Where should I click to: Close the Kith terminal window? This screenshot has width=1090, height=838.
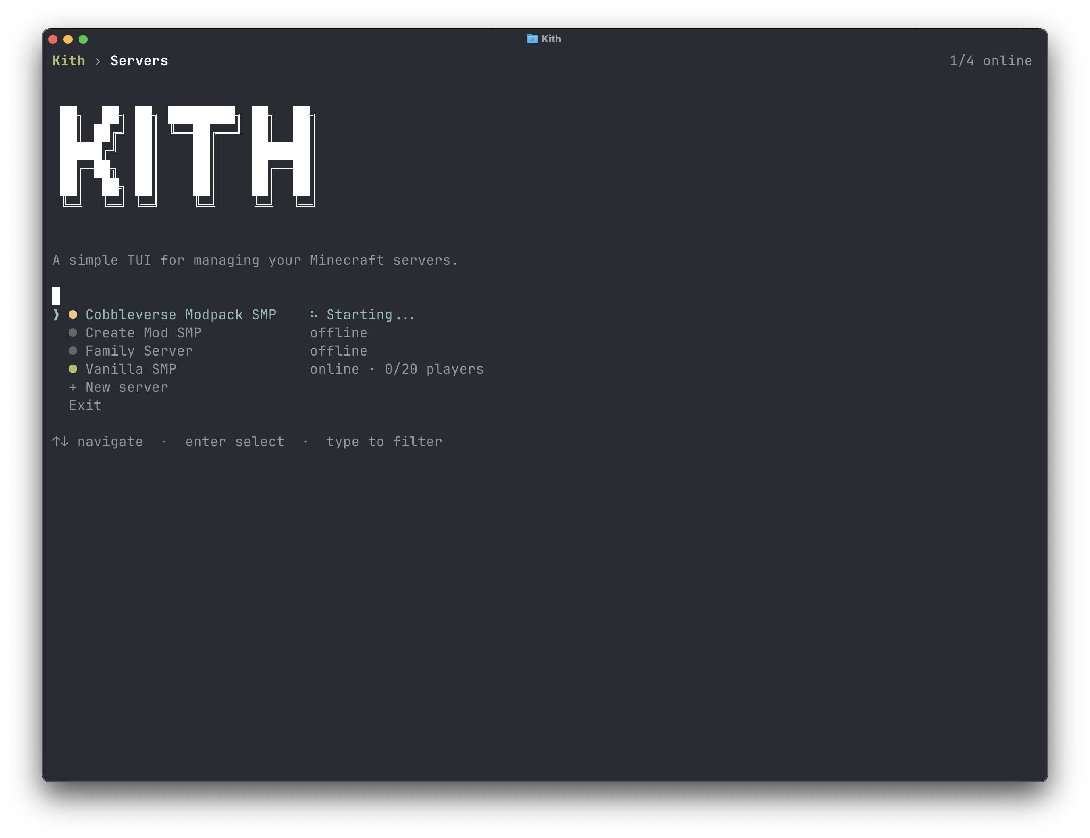53,39
